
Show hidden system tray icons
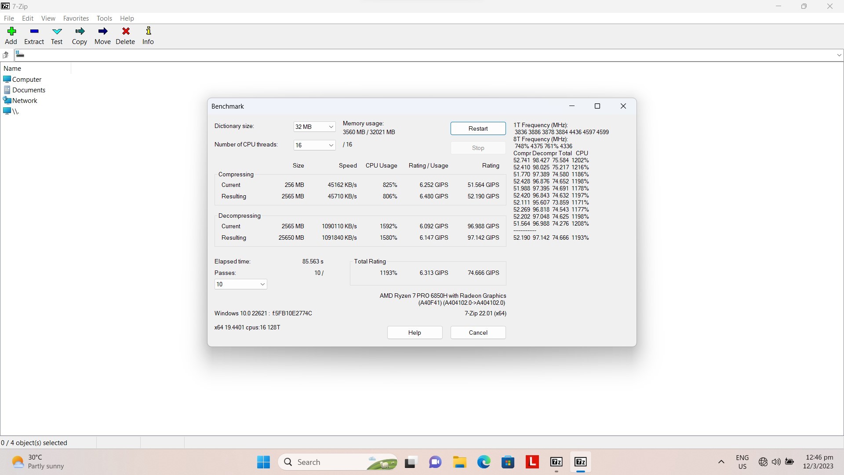pos(721,462)
